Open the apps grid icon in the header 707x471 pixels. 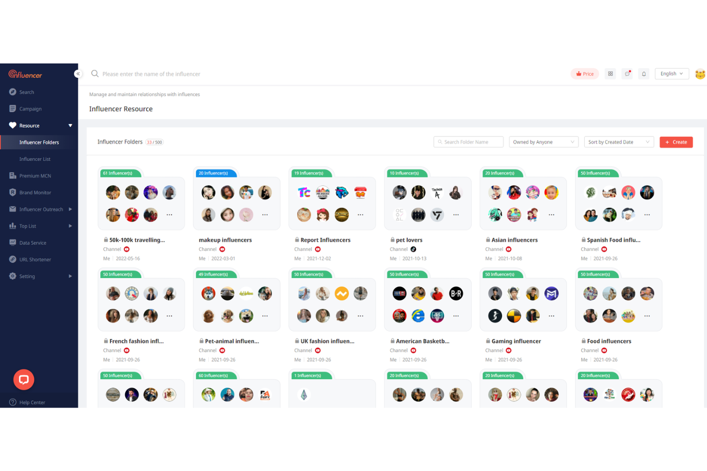[x=610, y=73]
